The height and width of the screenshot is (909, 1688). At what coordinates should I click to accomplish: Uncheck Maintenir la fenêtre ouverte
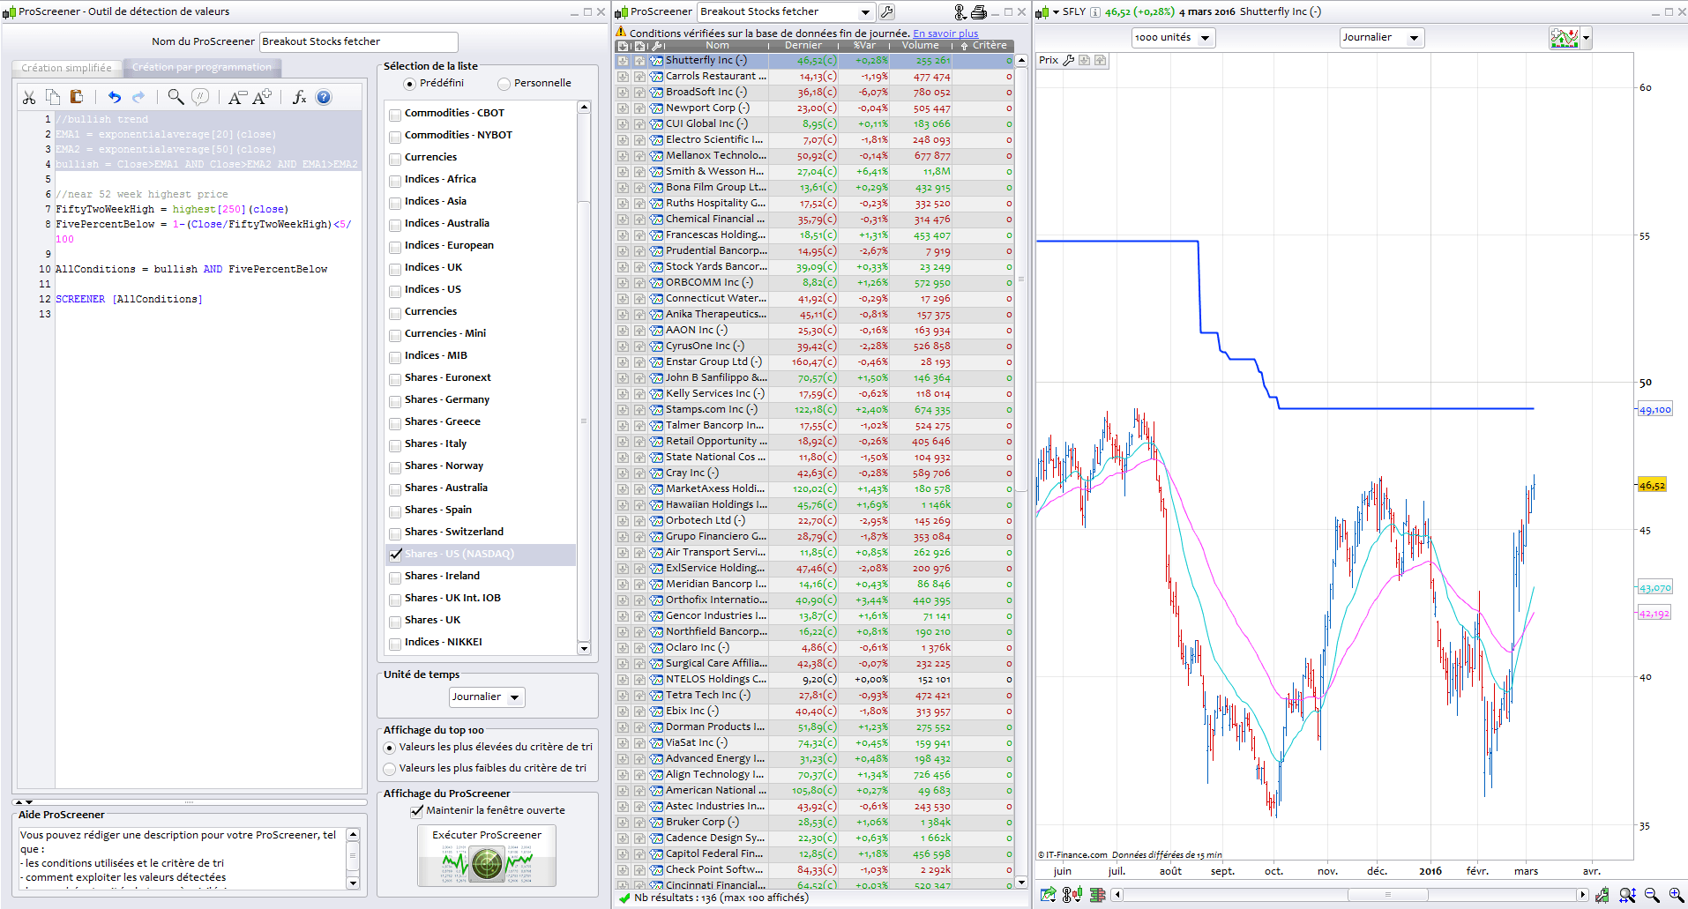(x=415, y=811)
